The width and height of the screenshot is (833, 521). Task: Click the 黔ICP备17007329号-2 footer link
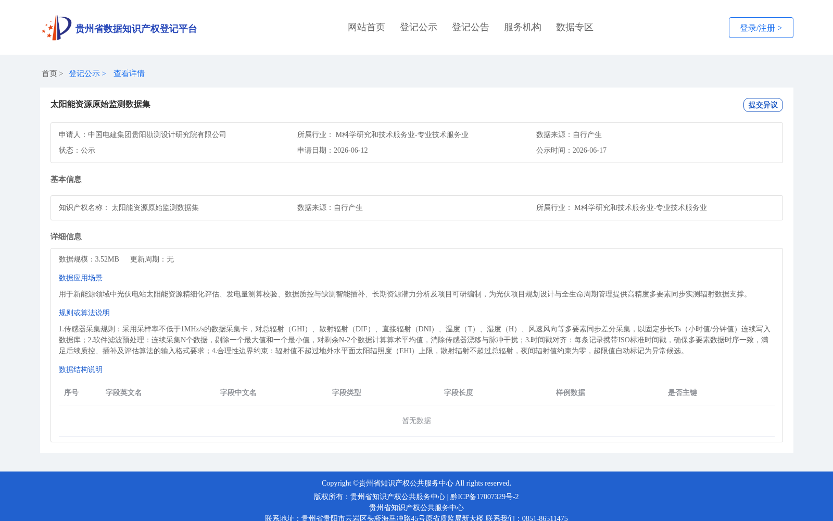point(485,497)
